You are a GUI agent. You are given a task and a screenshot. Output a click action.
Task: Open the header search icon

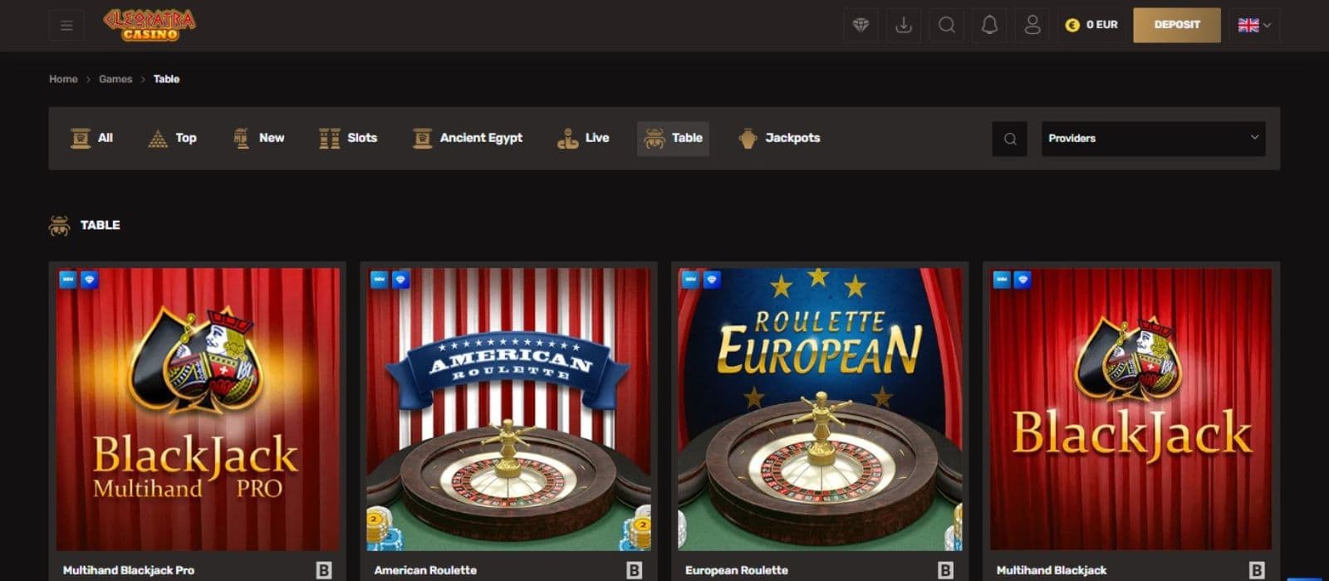(947, 25)
